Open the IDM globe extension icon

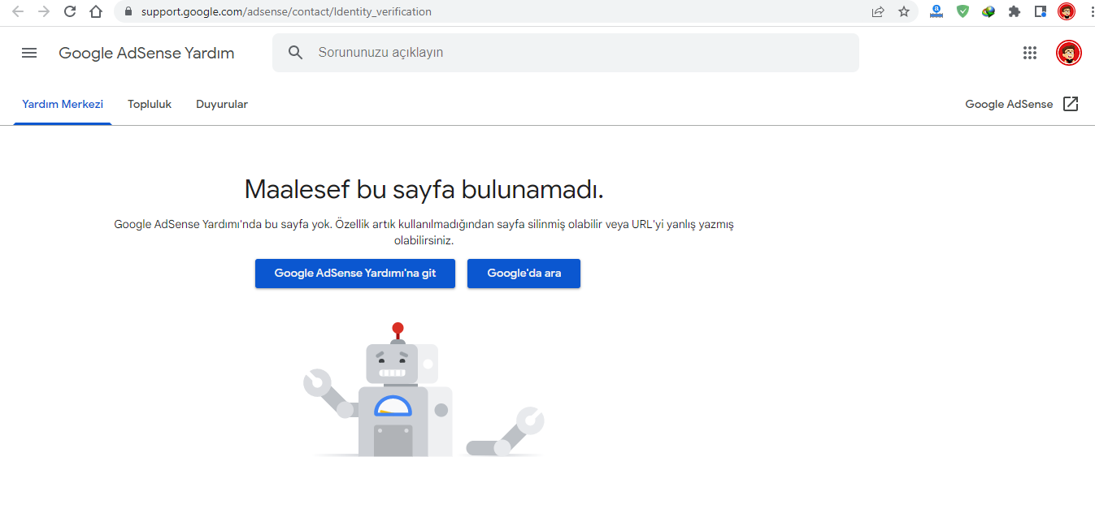(x=989, y=11)
